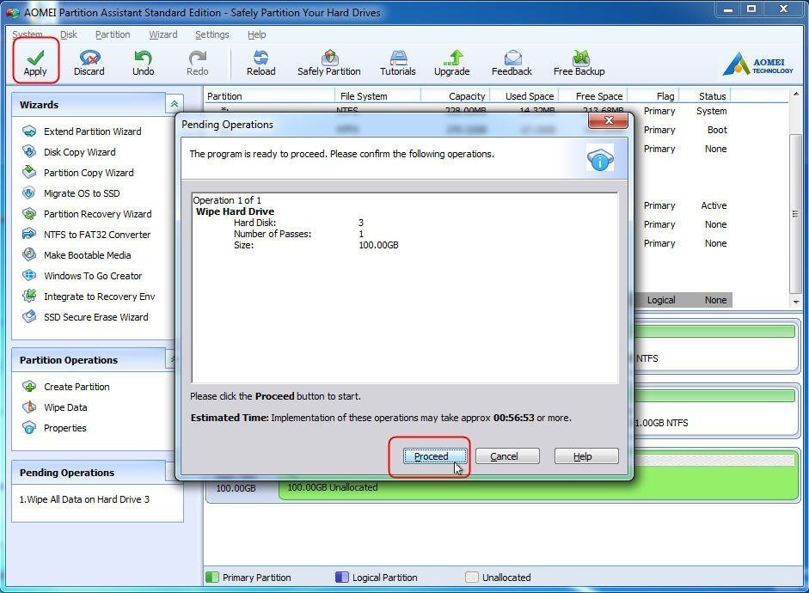Click the Discard toolbar icon
Screen dimensions: 809x593
[x=89, y=63]
